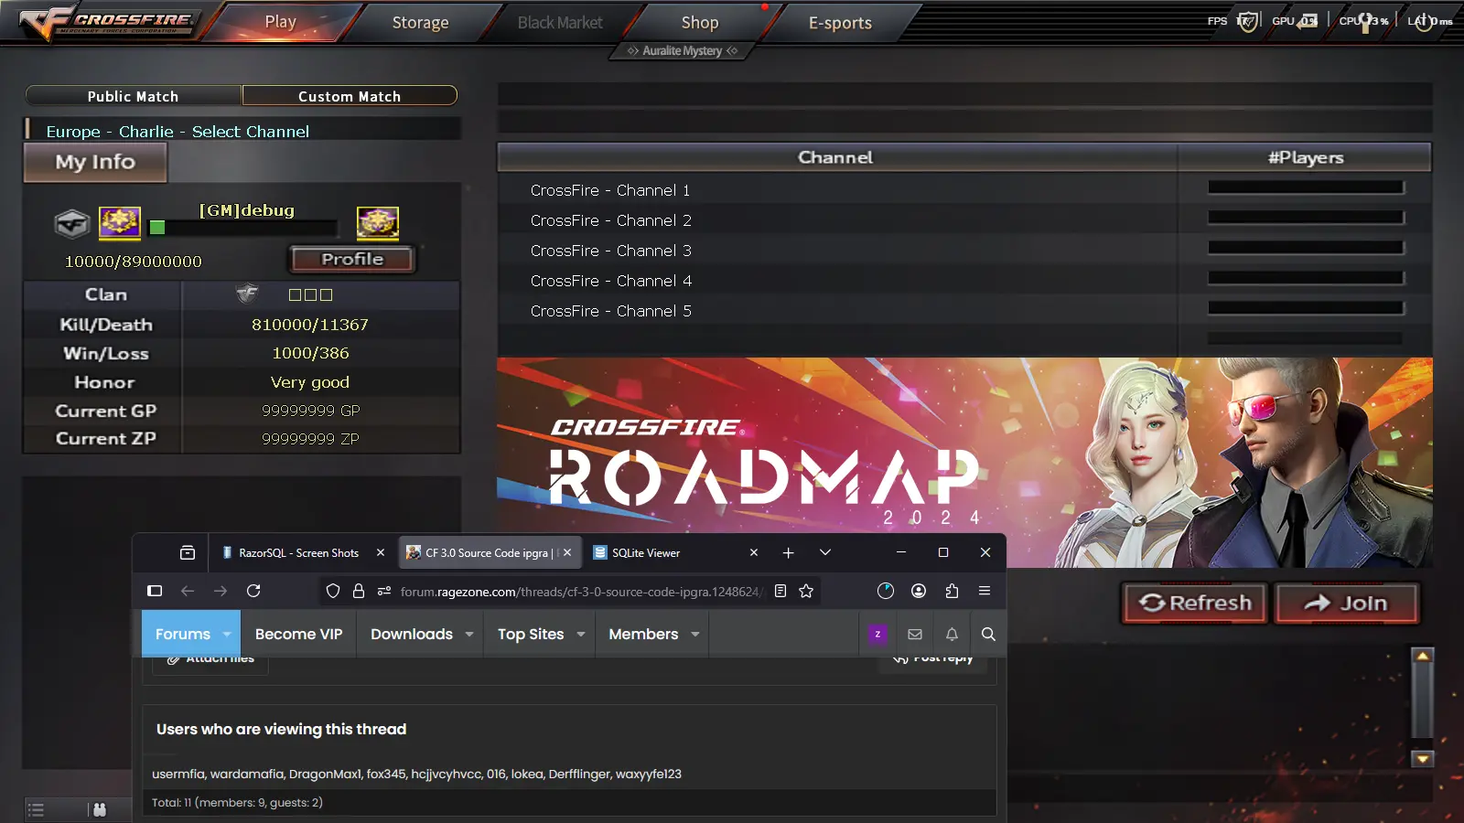This screenshot has width=1464, height=823.
Task: Open the purple Z user avatar
Action: coord(877,634)
